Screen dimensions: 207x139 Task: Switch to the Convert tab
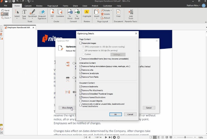(x=28, y=6)
